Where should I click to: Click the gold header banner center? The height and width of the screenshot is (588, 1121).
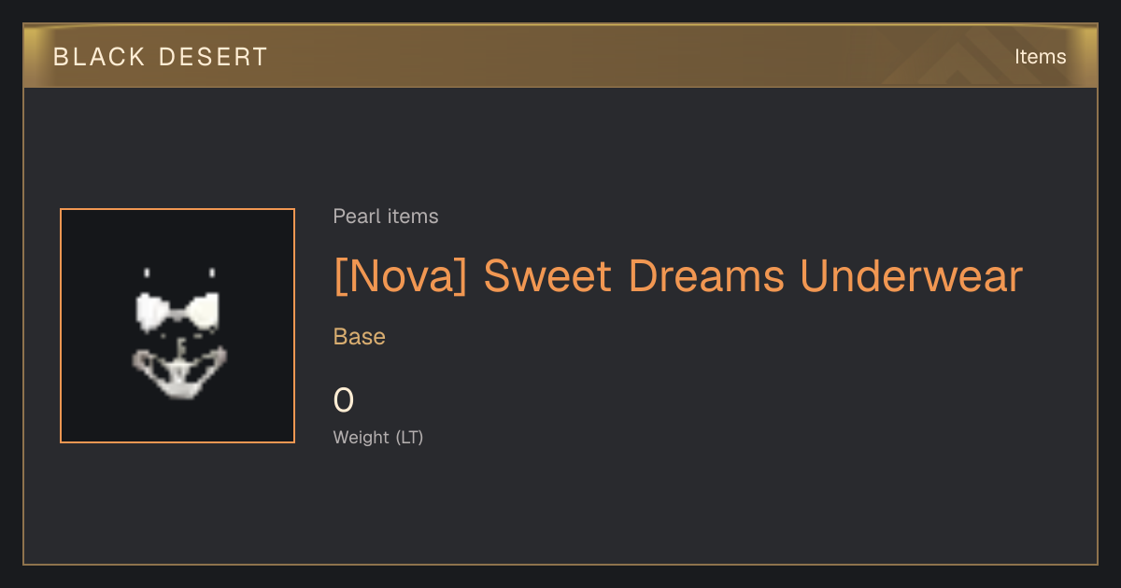point(560,57)
